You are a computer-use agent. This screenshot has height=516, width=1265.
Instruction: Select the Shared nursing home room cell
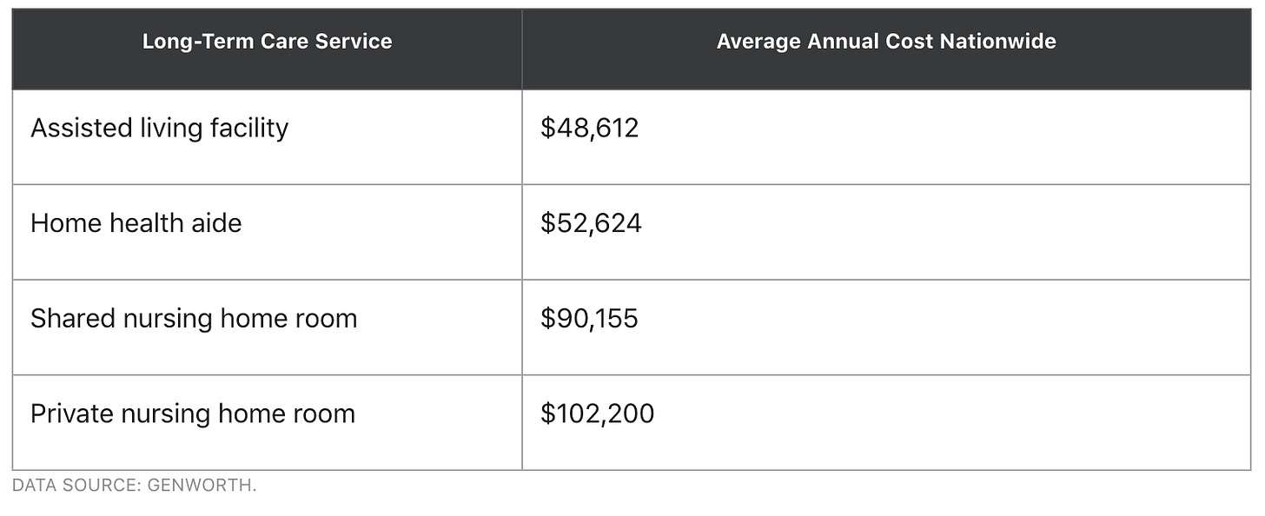tap(193, 319)
